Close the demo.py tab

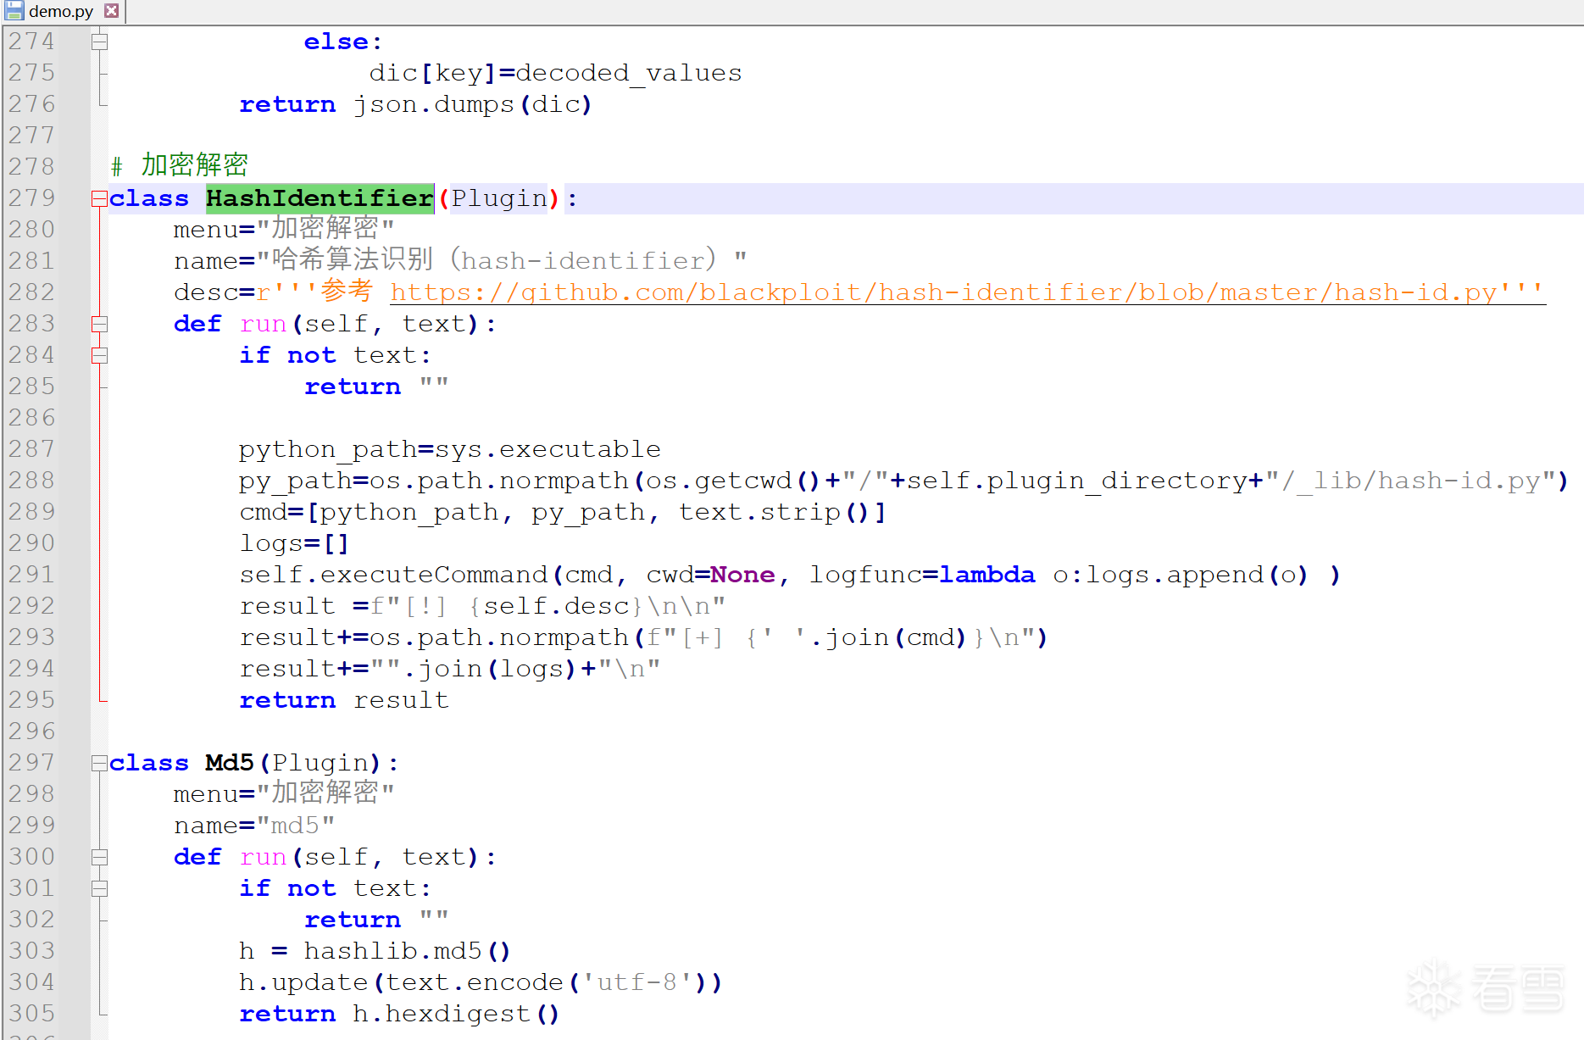(x=111, y=11)
